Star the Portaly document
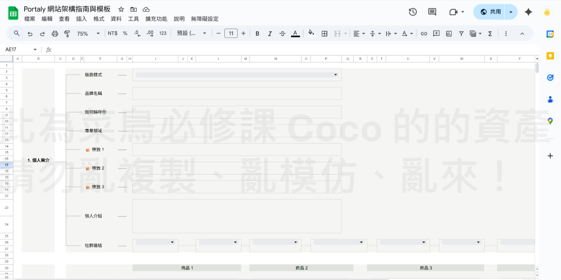561x280 pixels. point(121,9)
